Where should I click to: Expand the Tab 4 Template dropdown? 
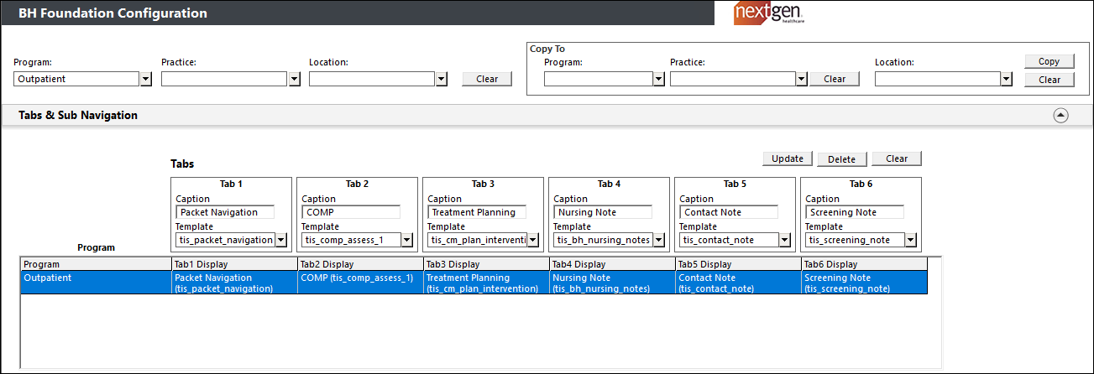click(658, 240)
